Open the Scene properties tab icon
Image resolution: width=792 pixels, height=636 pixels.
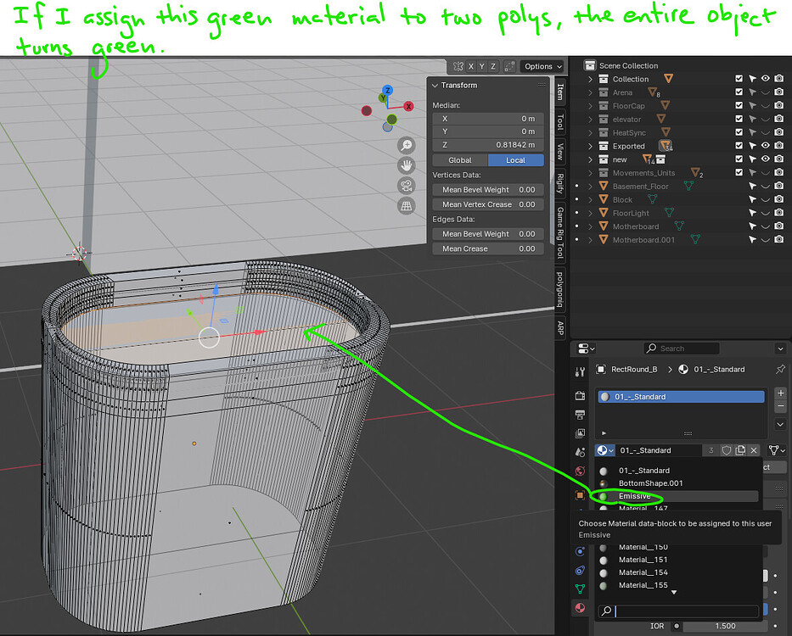[x=580, y=452]
